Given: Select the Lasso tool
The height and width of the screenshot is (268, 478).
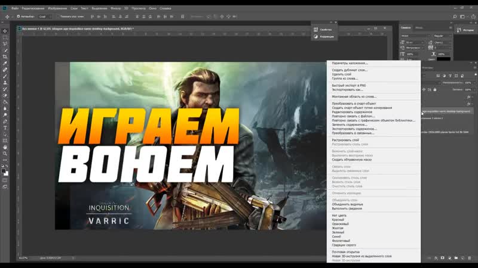Looking at the screenshot, I should [5, 44].
